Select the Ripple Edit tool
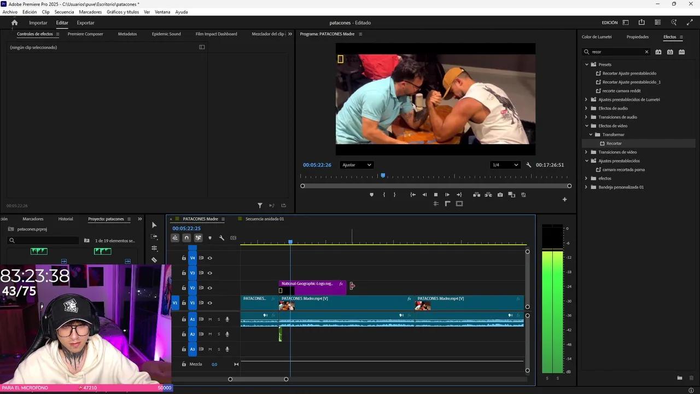700x394 pixels. (x=154, y=248)
